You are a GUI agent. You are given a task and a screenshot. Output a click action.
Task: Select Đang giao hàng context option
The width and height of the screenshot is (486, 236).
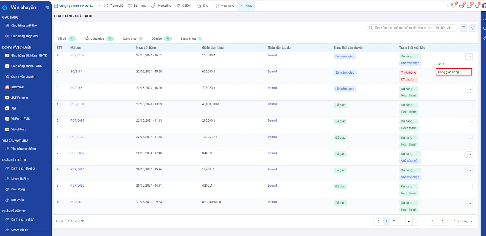454,72
